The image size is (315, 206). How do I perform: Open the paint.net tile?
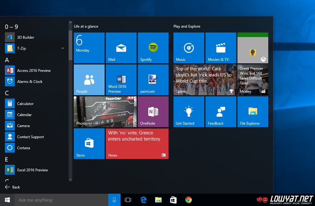153,80
